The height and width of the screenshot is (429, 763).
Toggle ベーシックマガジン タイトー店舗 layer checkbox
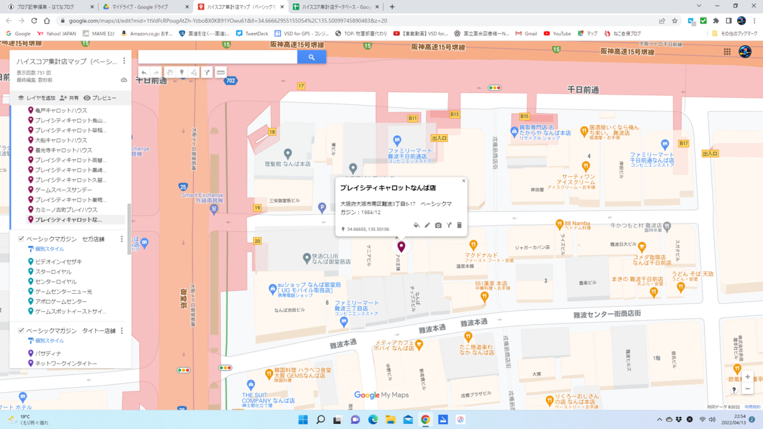[x=21, y=330]
